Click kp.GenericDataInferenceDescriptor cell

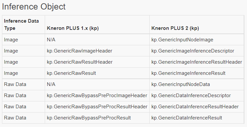191,95
